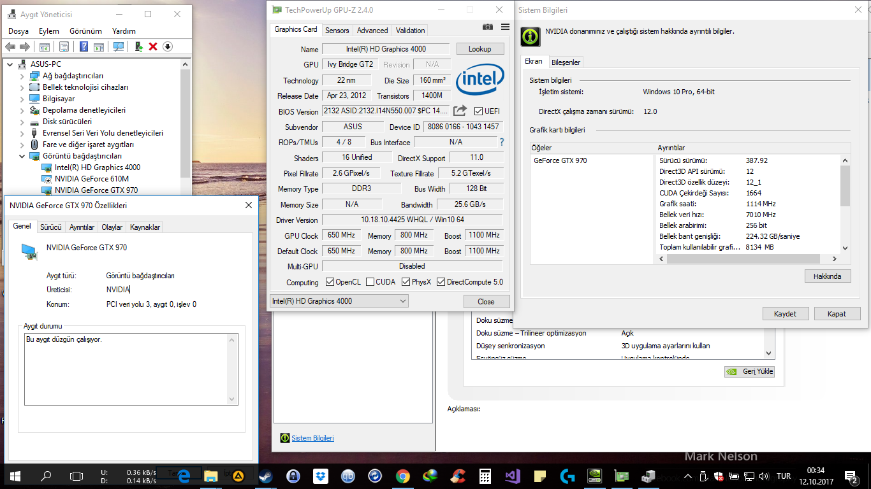Toggle the PhysX checkbox
The width and height of the screenshot is (871, 489).
406,282
